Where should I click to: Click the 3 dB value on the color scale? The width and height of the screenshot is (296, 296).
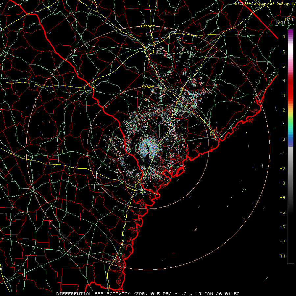coord(284,95)
